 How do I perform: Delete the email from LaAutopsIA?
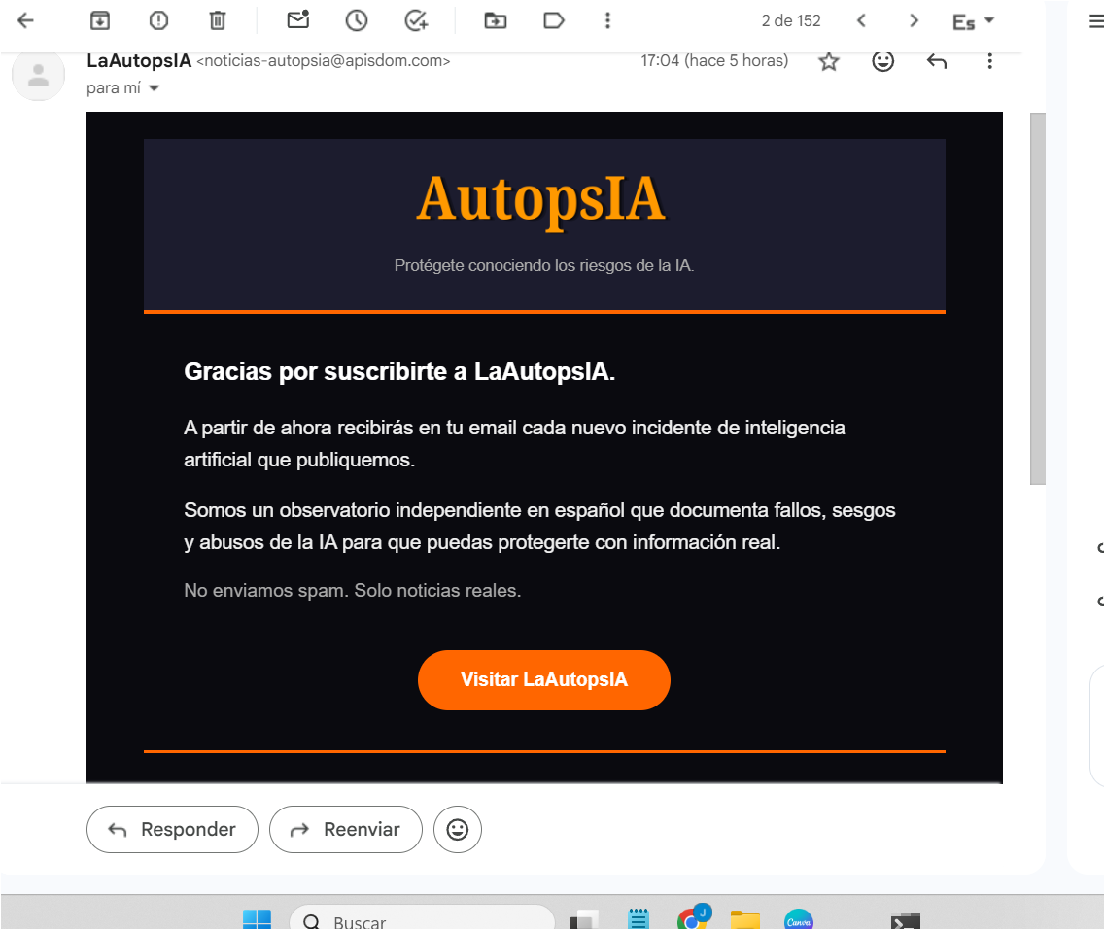[x=216, y=19]
